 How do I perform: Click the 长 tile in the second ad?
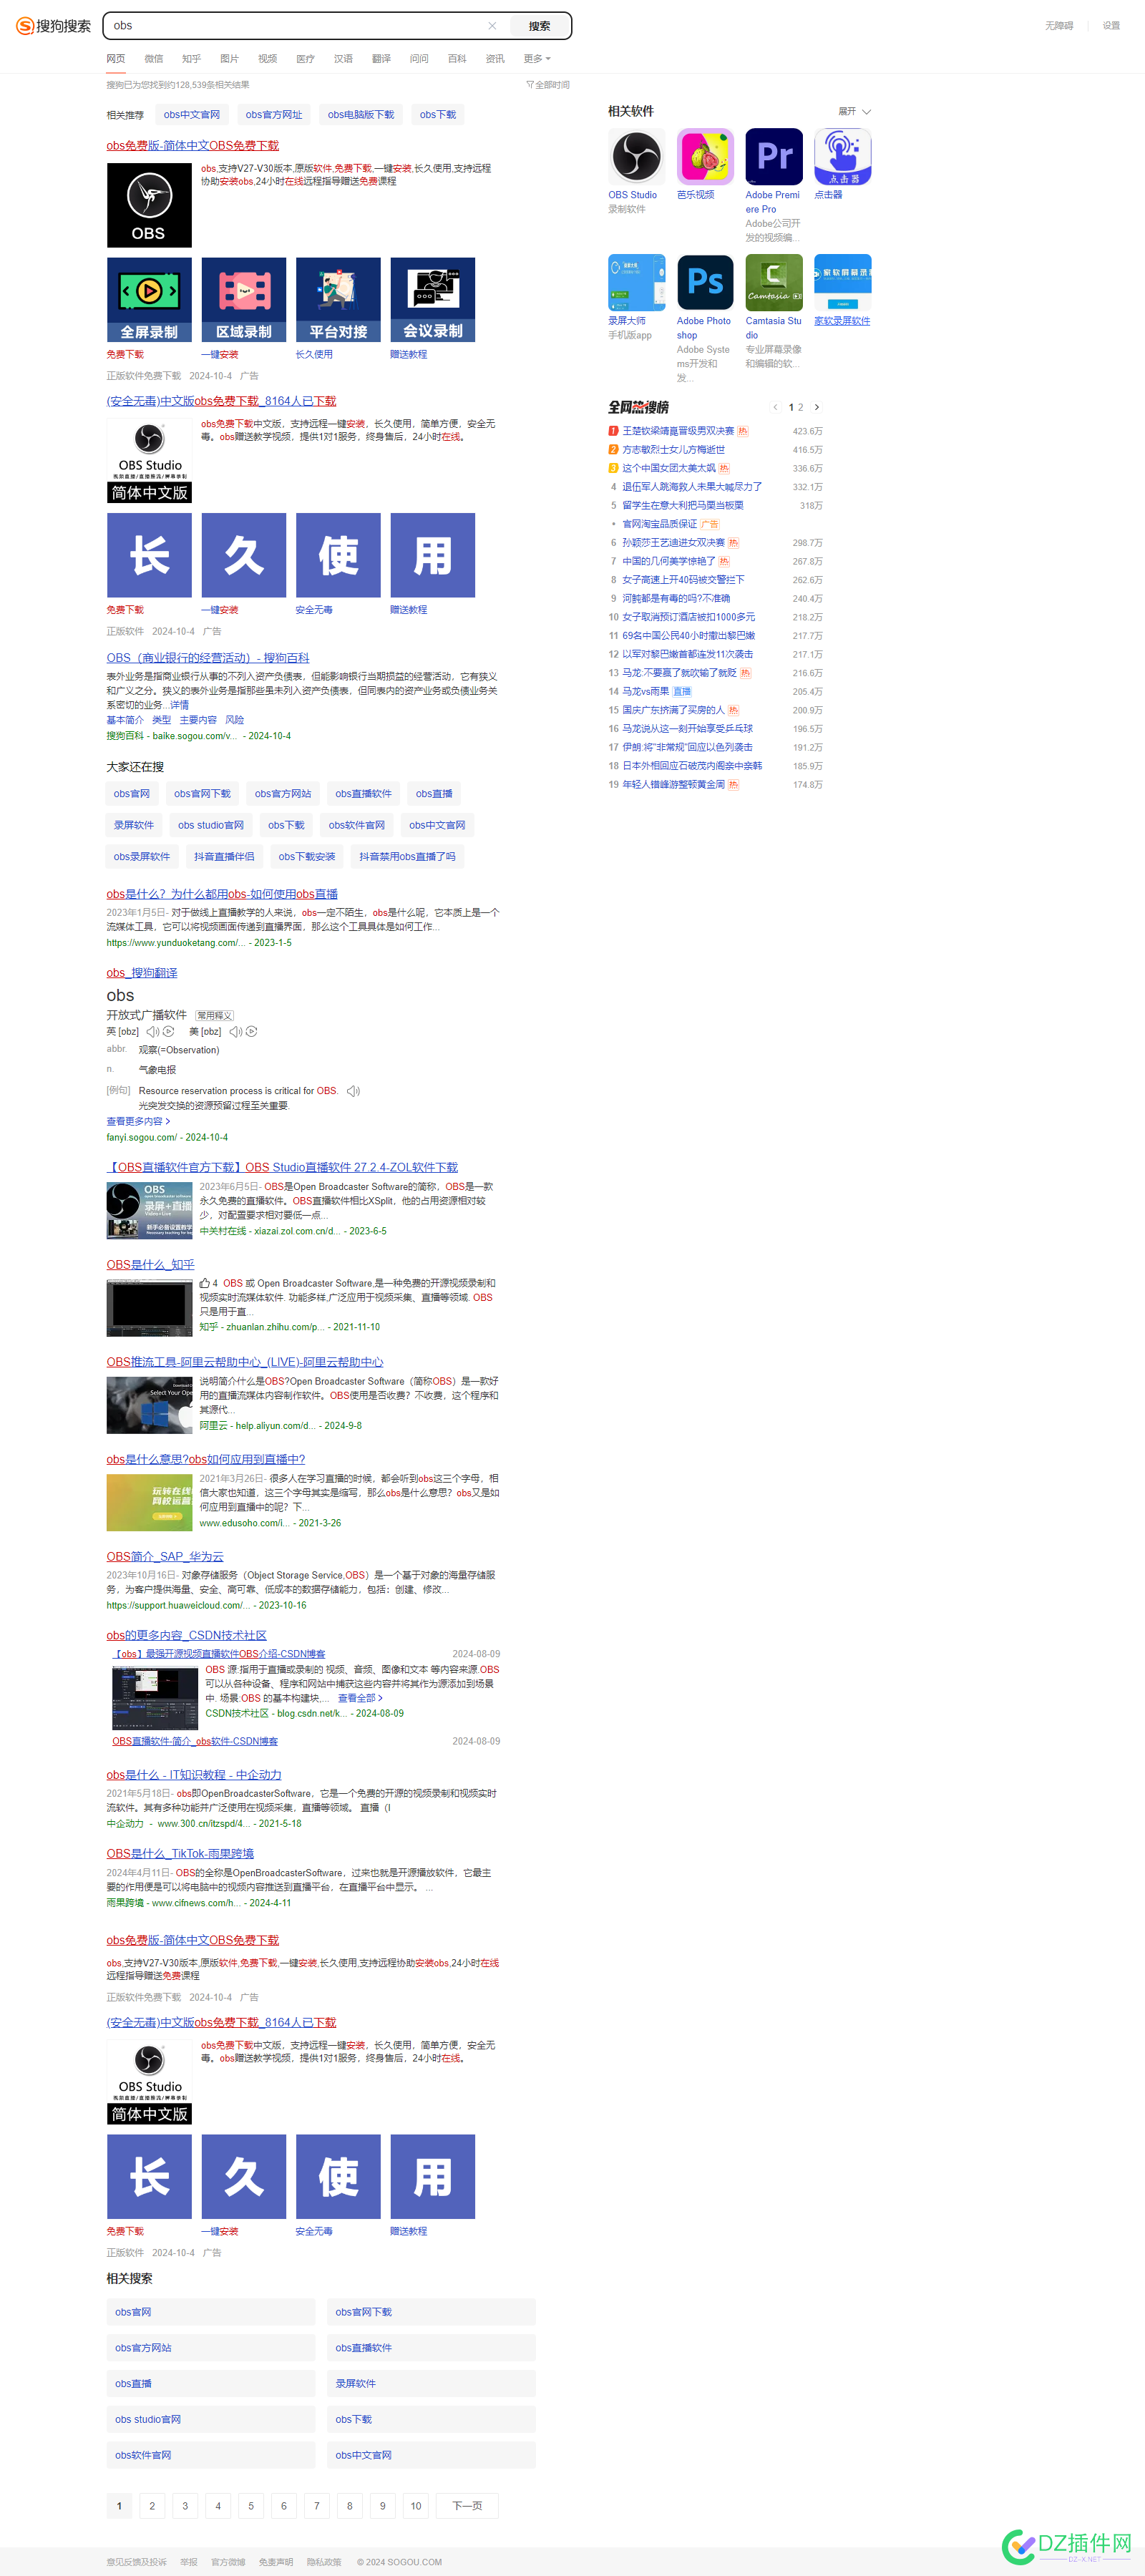click(149, 555)
